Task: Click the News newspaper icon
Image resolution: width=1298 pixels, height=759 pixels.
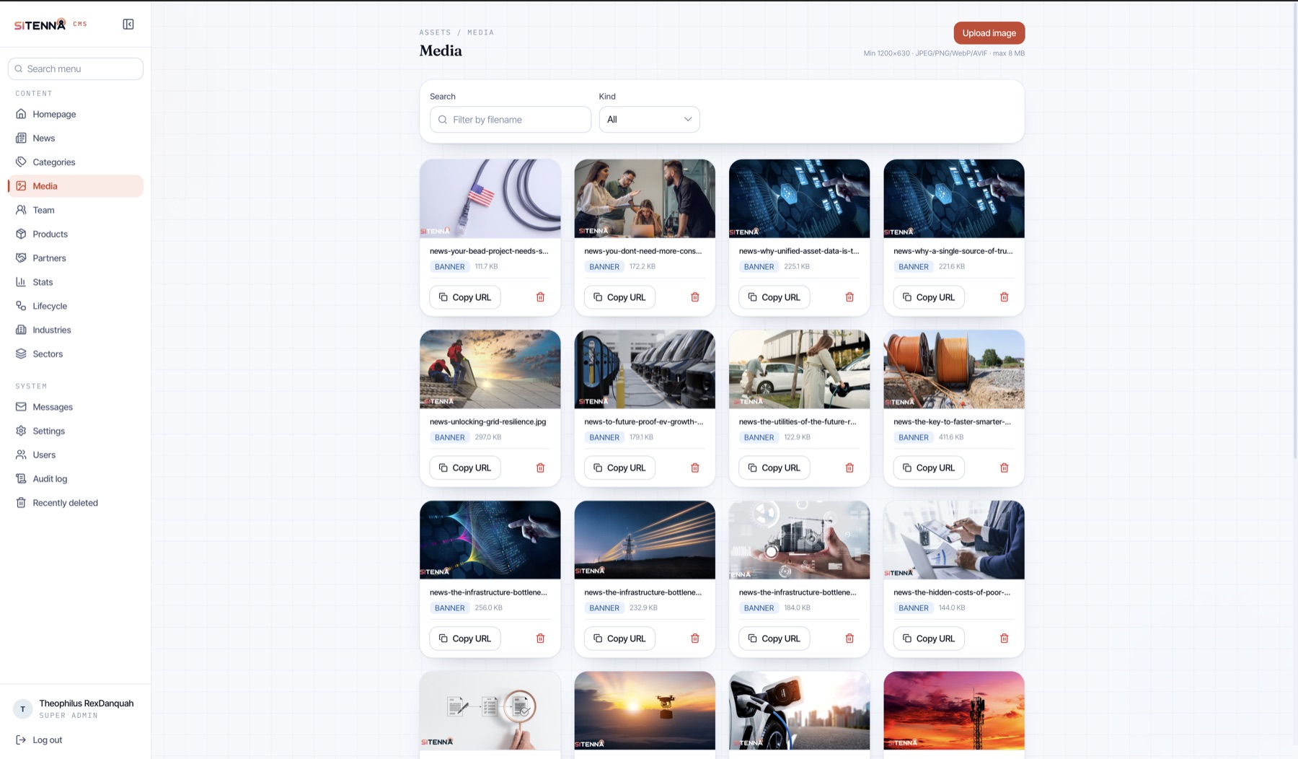Action: (21, 138)
